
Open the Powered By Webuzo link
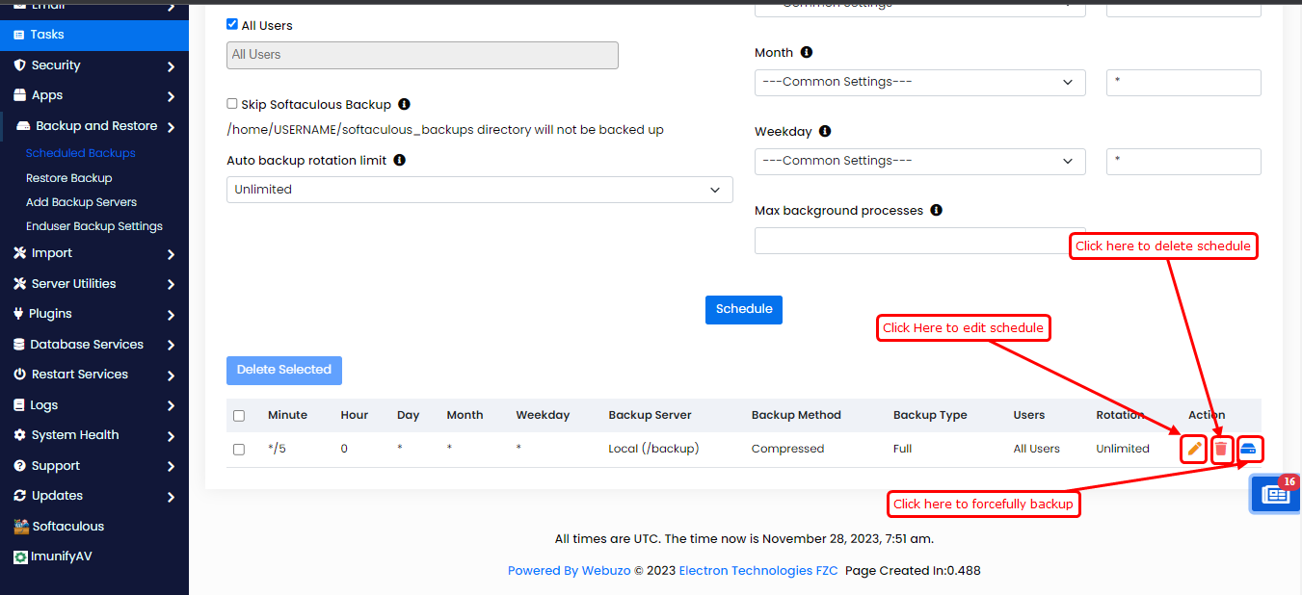click(569, 571)
